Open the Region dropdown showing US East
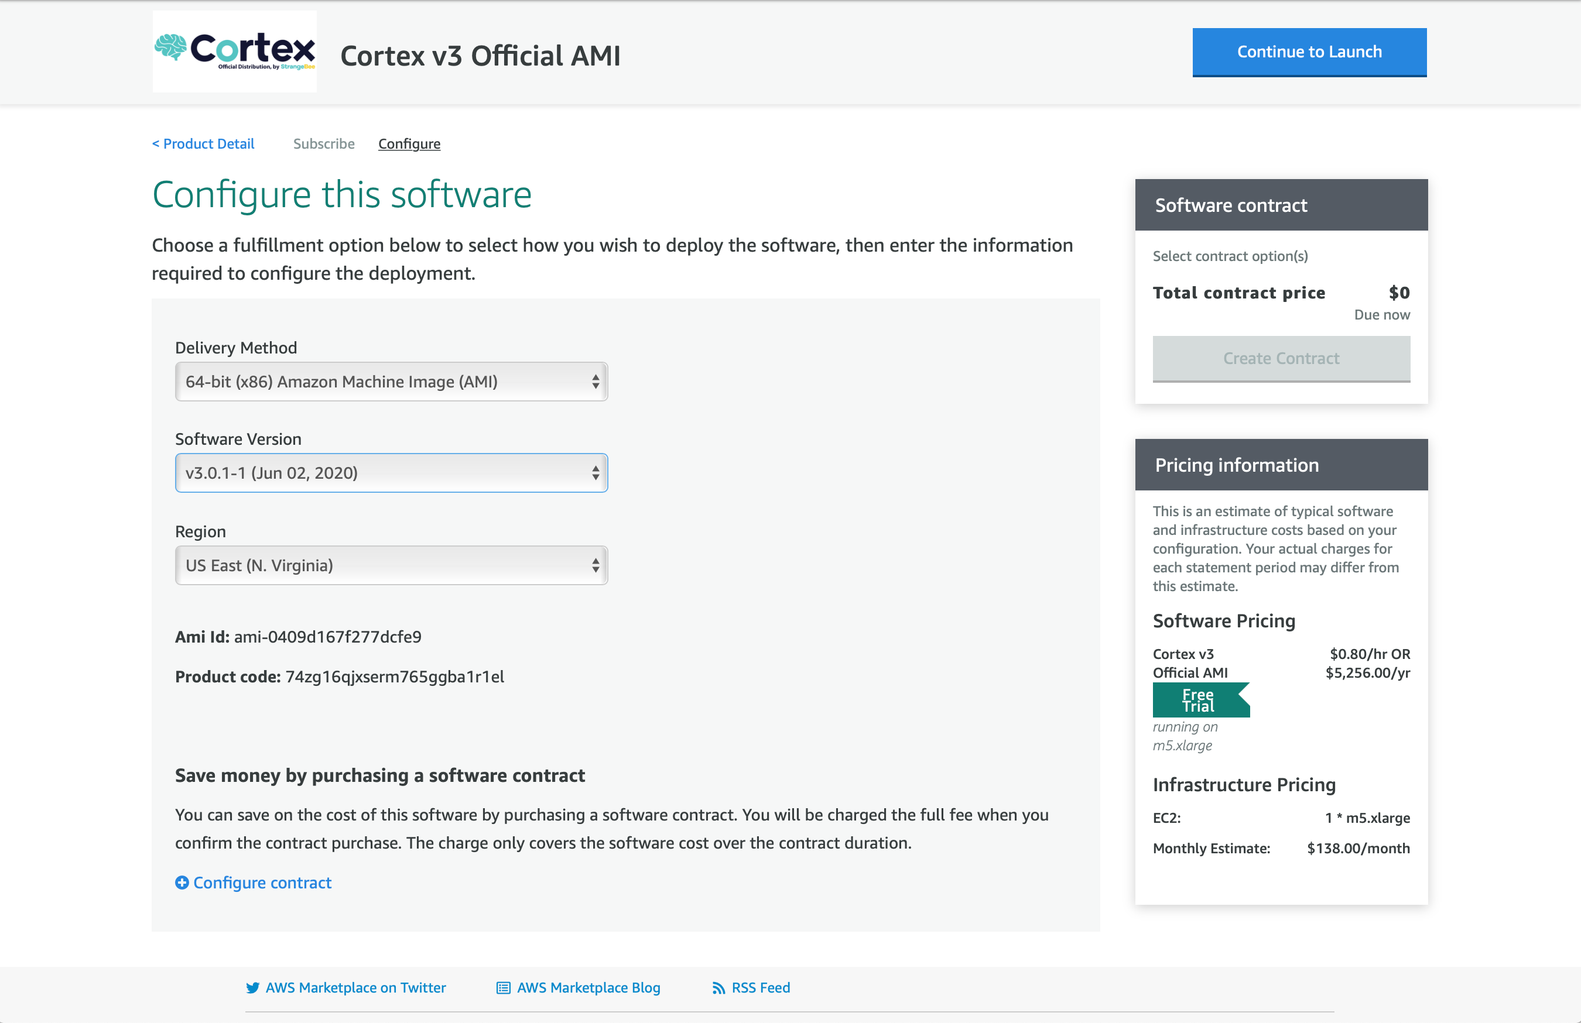1581x1023 pixels. point(391,565)
